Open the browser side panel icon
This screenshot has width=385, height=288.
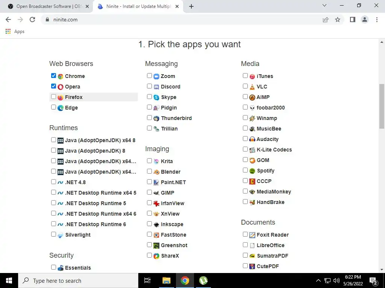point(353,19)
